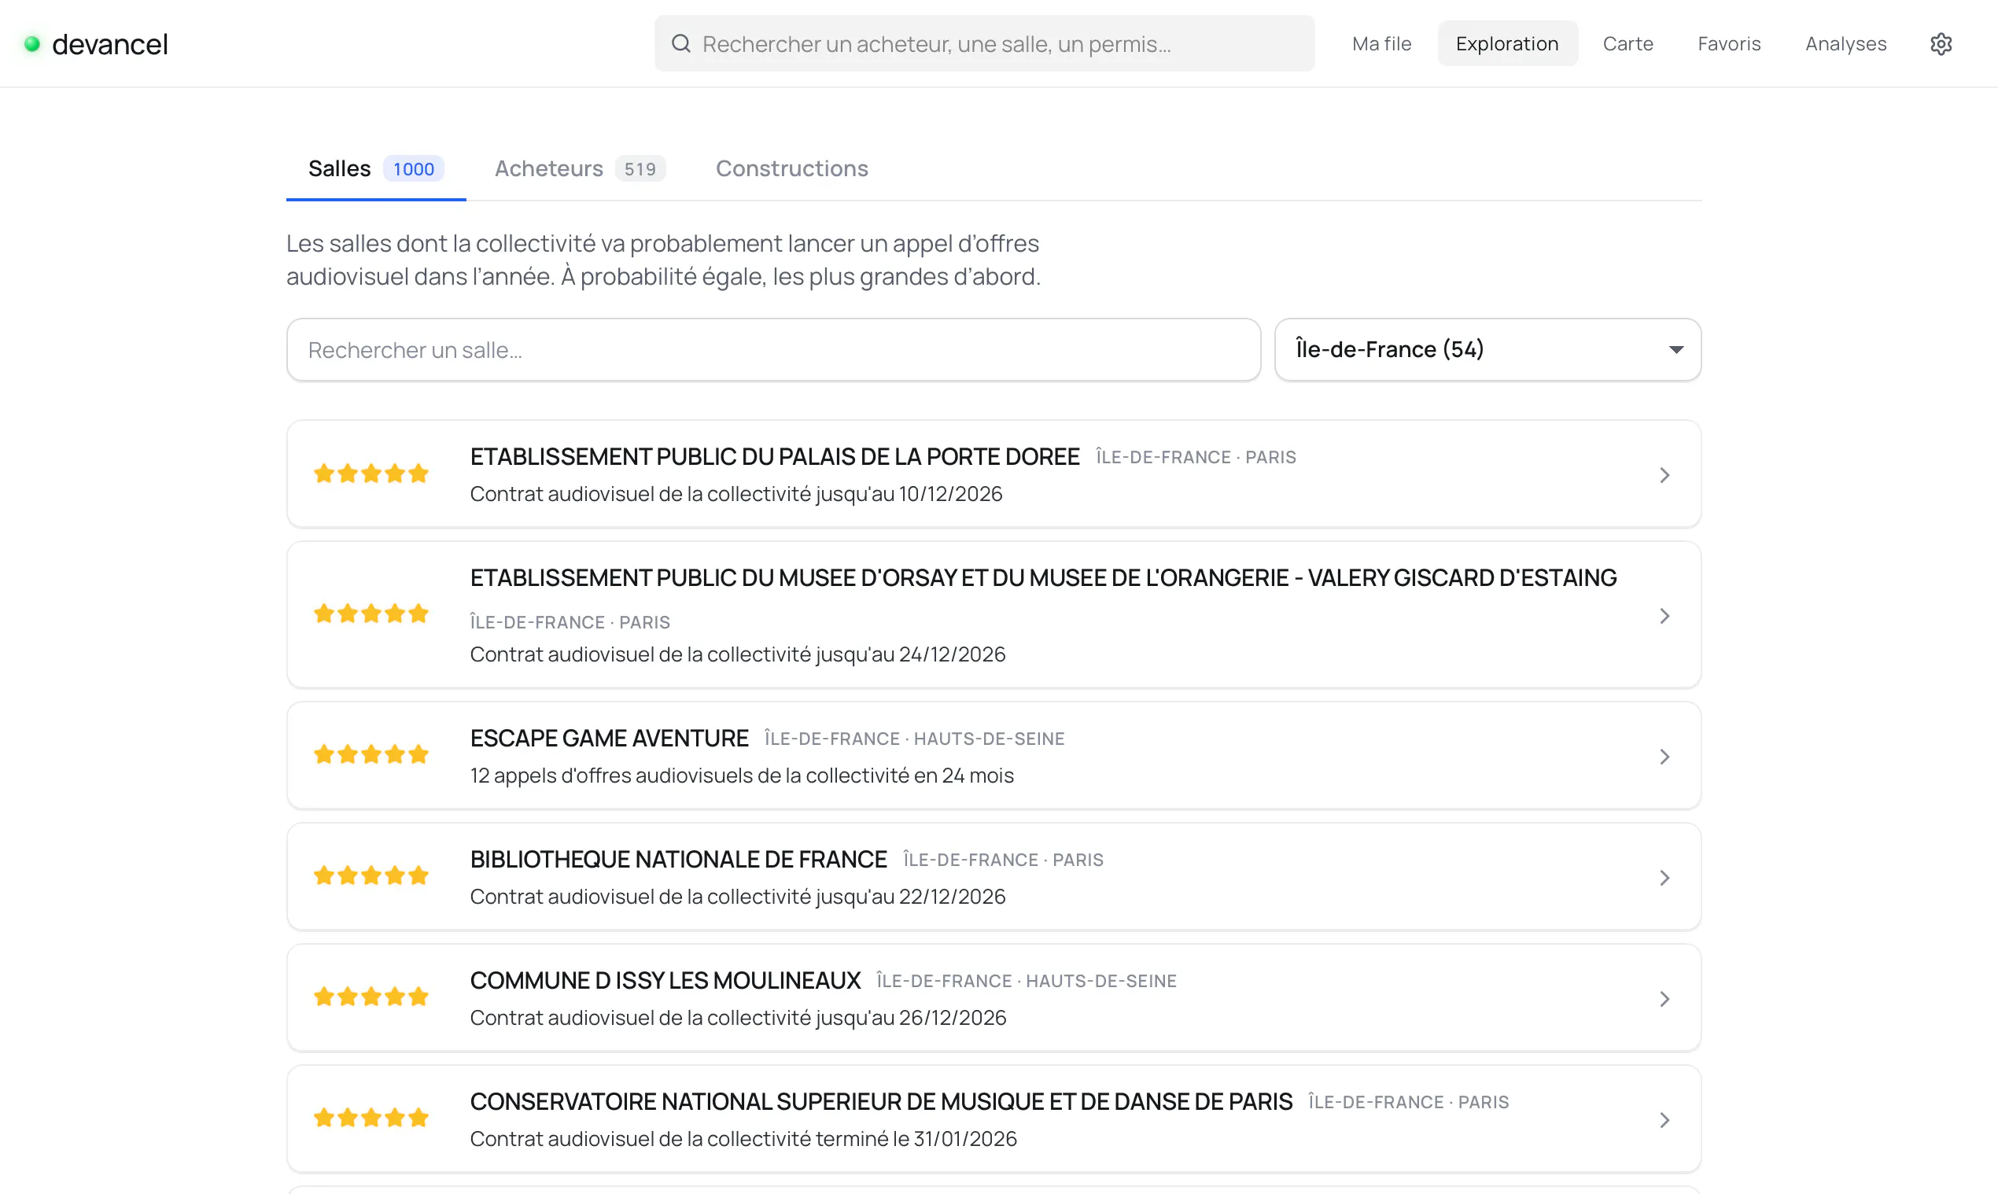The height and width of the screenshot is (1194, 1998).
Task: Click 'Contrat audiovisuel de la collectivité jusqu'au 10/12/2026'
Action: click(x=735, y=494)
